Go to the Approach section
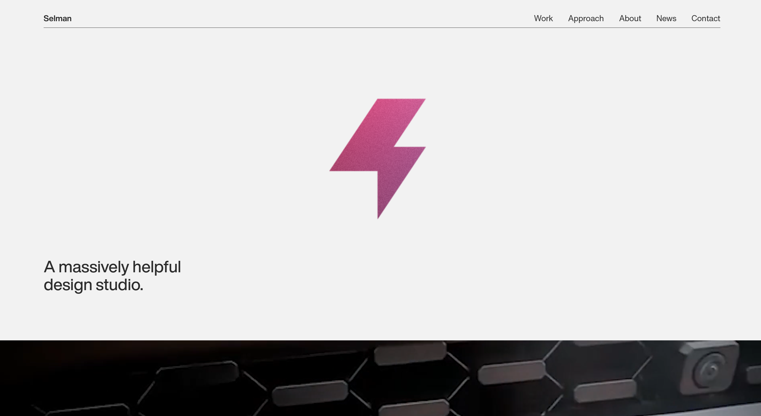Image resolution: width=761 pixels, height=416 pixels. click(586, 19)
